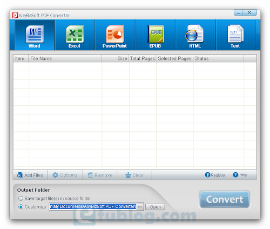Screen dimensions: 270x229
Task: Clear the file list
Action: 134,175
